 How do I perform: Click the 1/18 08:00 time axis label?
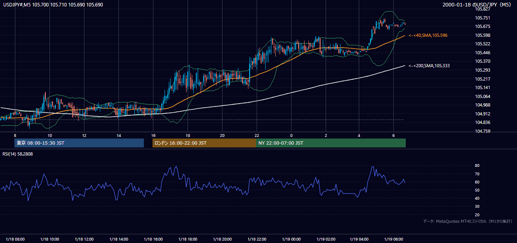coord(15,239)
